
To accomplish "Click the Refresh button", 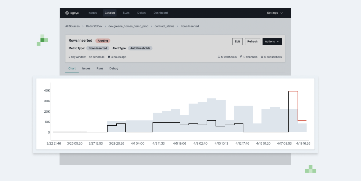I will click(252, 42).
